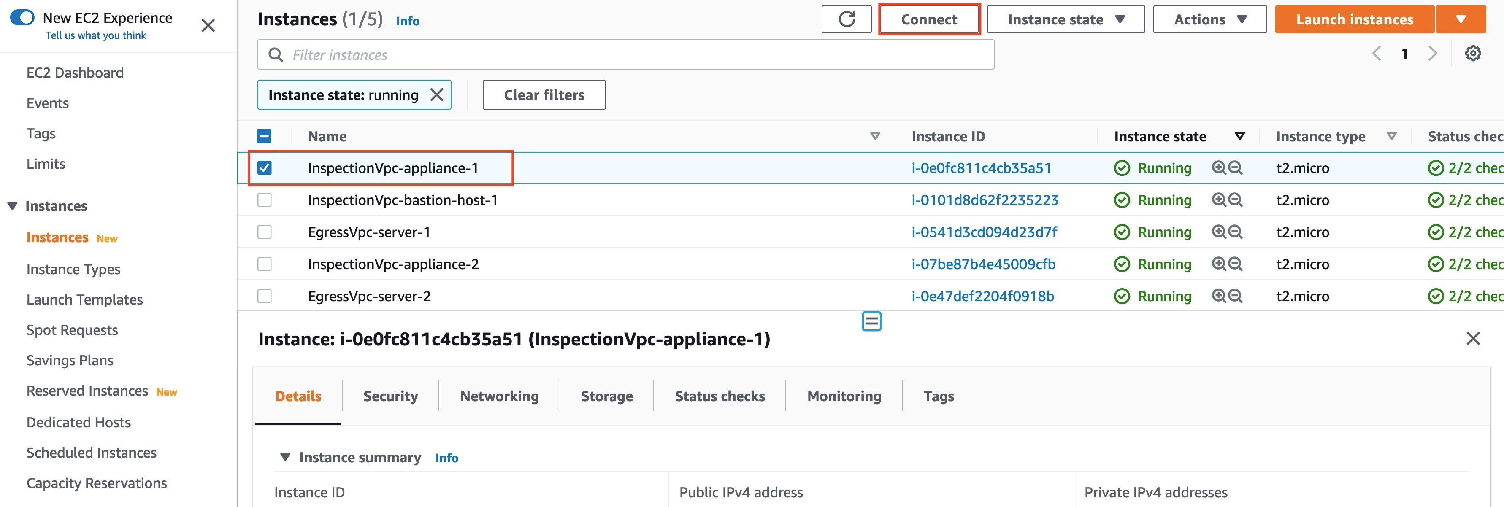Screen dimensions: 1504x507
Task: Sort by the Instance state column arrow
Action: click(1239, 136)
